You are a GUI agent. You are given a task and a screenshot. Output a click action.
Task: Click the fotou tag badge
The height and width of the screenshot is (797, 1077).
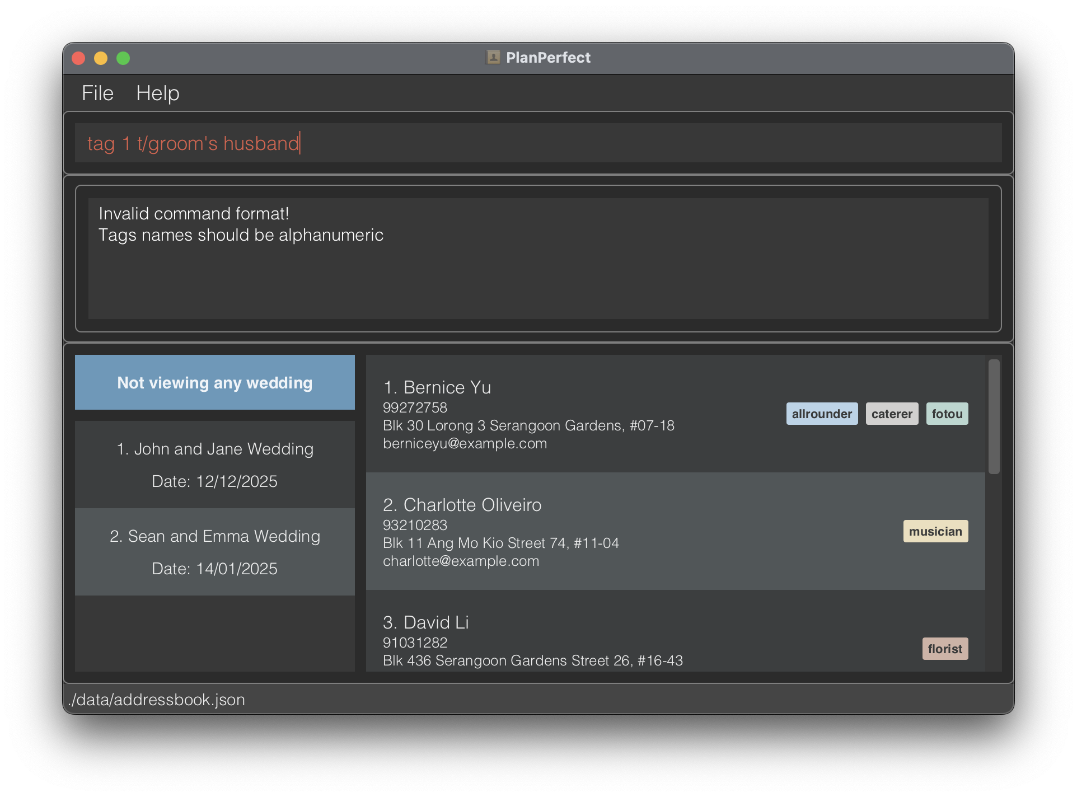(947, 414)
